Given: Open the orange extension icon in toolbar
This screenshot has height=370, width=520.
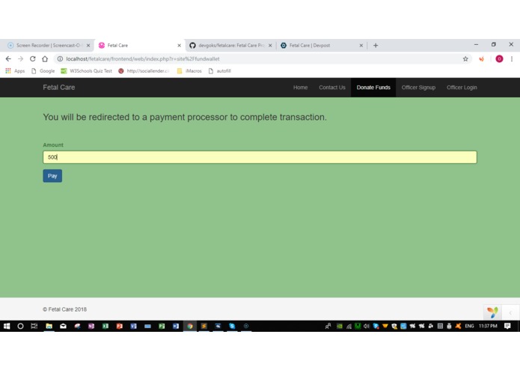Looking at the screenshot, I should coord(481,58).
